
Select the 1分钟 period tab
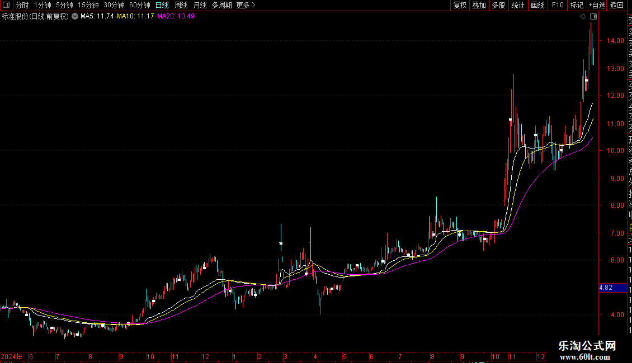pos(43,5)
